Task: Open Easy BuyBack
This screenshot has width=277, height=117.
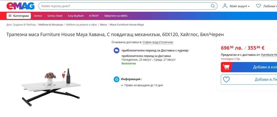Action: pos(76,16)
